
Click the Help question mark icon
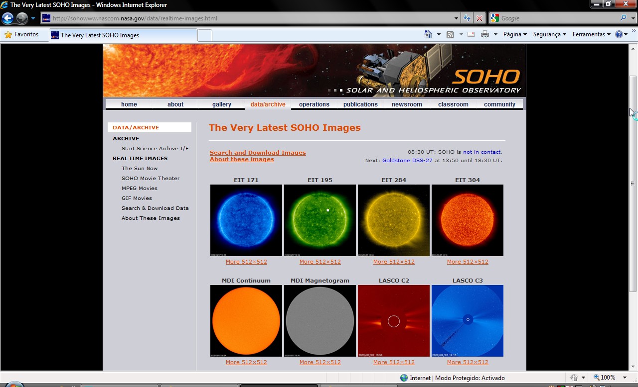pos(619,34)
